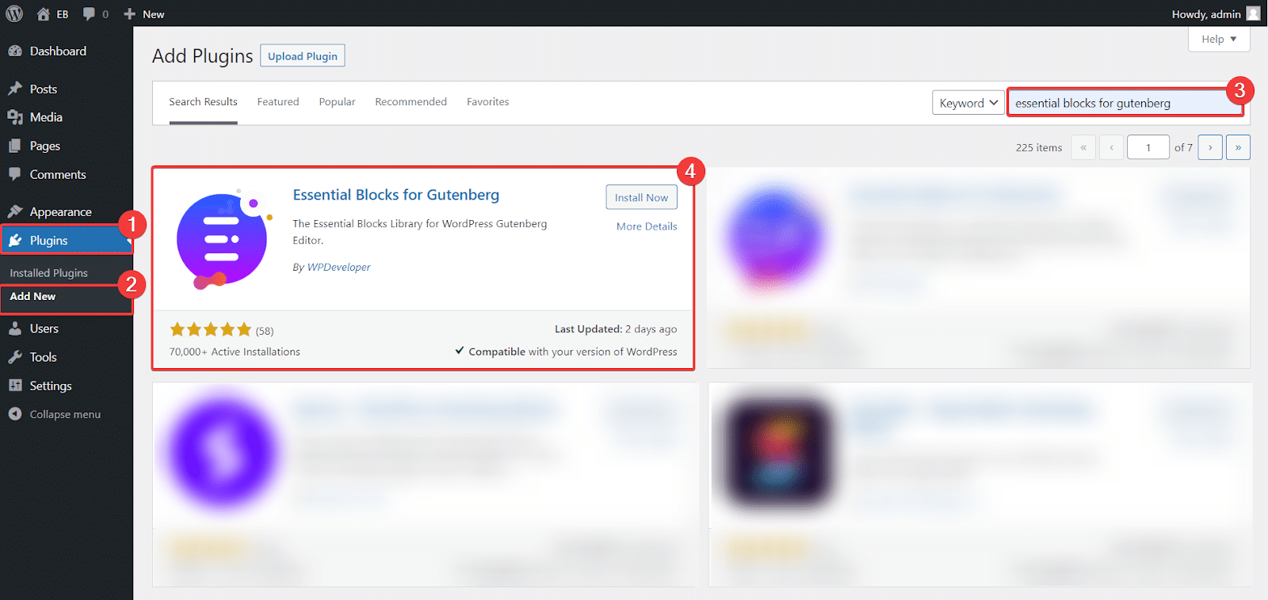Click the plus New icon in admin bar
The height and width of the screenshot is (600, 1268).
130,14
